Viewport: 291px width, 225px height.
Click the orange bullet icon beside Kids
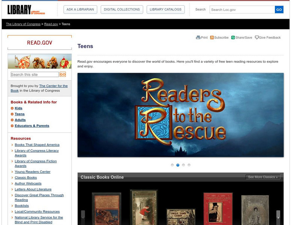12,108
